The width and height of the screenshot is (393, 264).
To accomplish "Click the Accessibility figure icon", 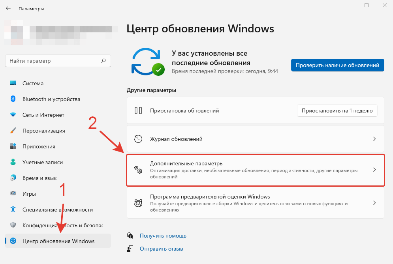I will click(x=13, y=210).
